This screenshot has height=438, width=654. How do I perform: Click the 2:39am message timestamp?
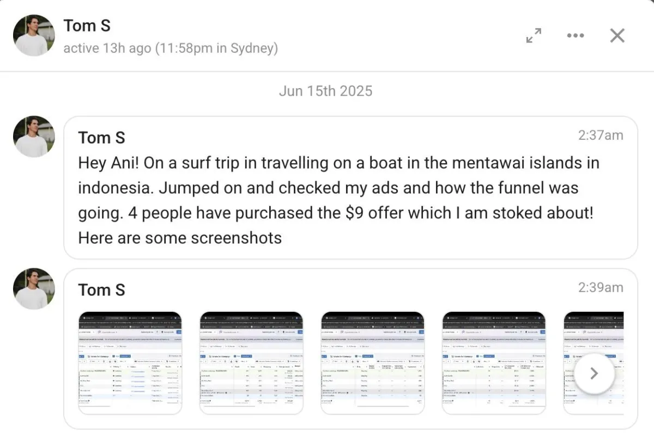tap(601, 288)
